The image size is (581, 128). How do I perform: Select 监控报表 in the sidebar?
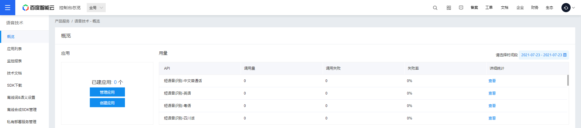tap(24, 61)
